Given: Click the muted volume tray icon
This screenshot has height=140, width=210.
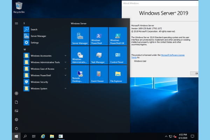Looking at the screenshot, I should 175,136.
